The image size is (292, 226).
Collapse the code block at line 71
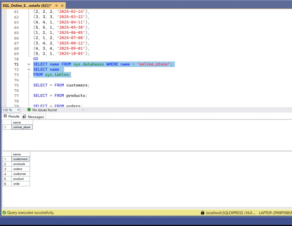click(x=29, y=64)
